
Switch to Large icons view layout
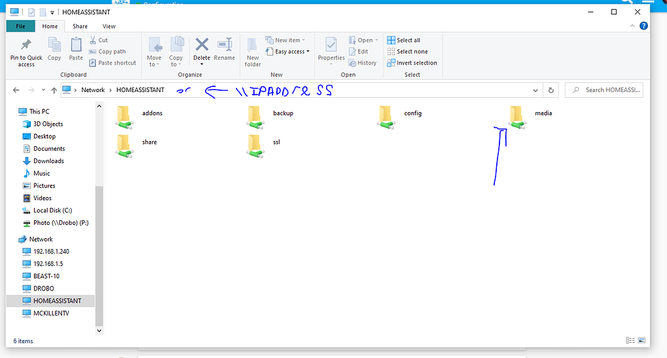click(642, 340)
